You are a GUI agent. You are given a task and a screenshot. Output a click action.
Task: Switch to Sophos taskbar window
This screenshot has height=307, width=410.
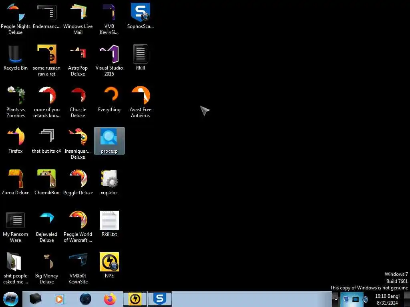[159, 299]
